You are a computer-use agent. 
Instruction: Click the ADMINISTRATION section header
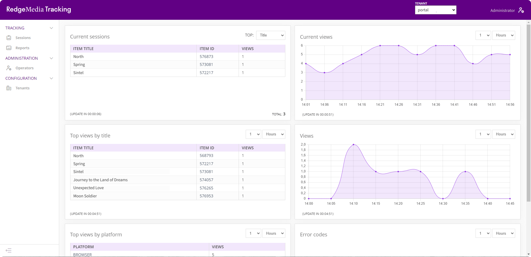click(22, 58)
